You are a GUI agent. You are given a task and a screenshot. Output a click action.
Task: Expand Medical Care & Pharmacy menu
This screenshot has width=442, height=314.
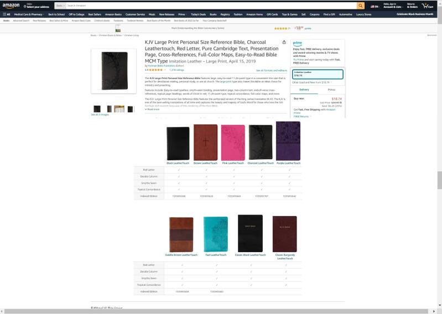coord(29,14)
